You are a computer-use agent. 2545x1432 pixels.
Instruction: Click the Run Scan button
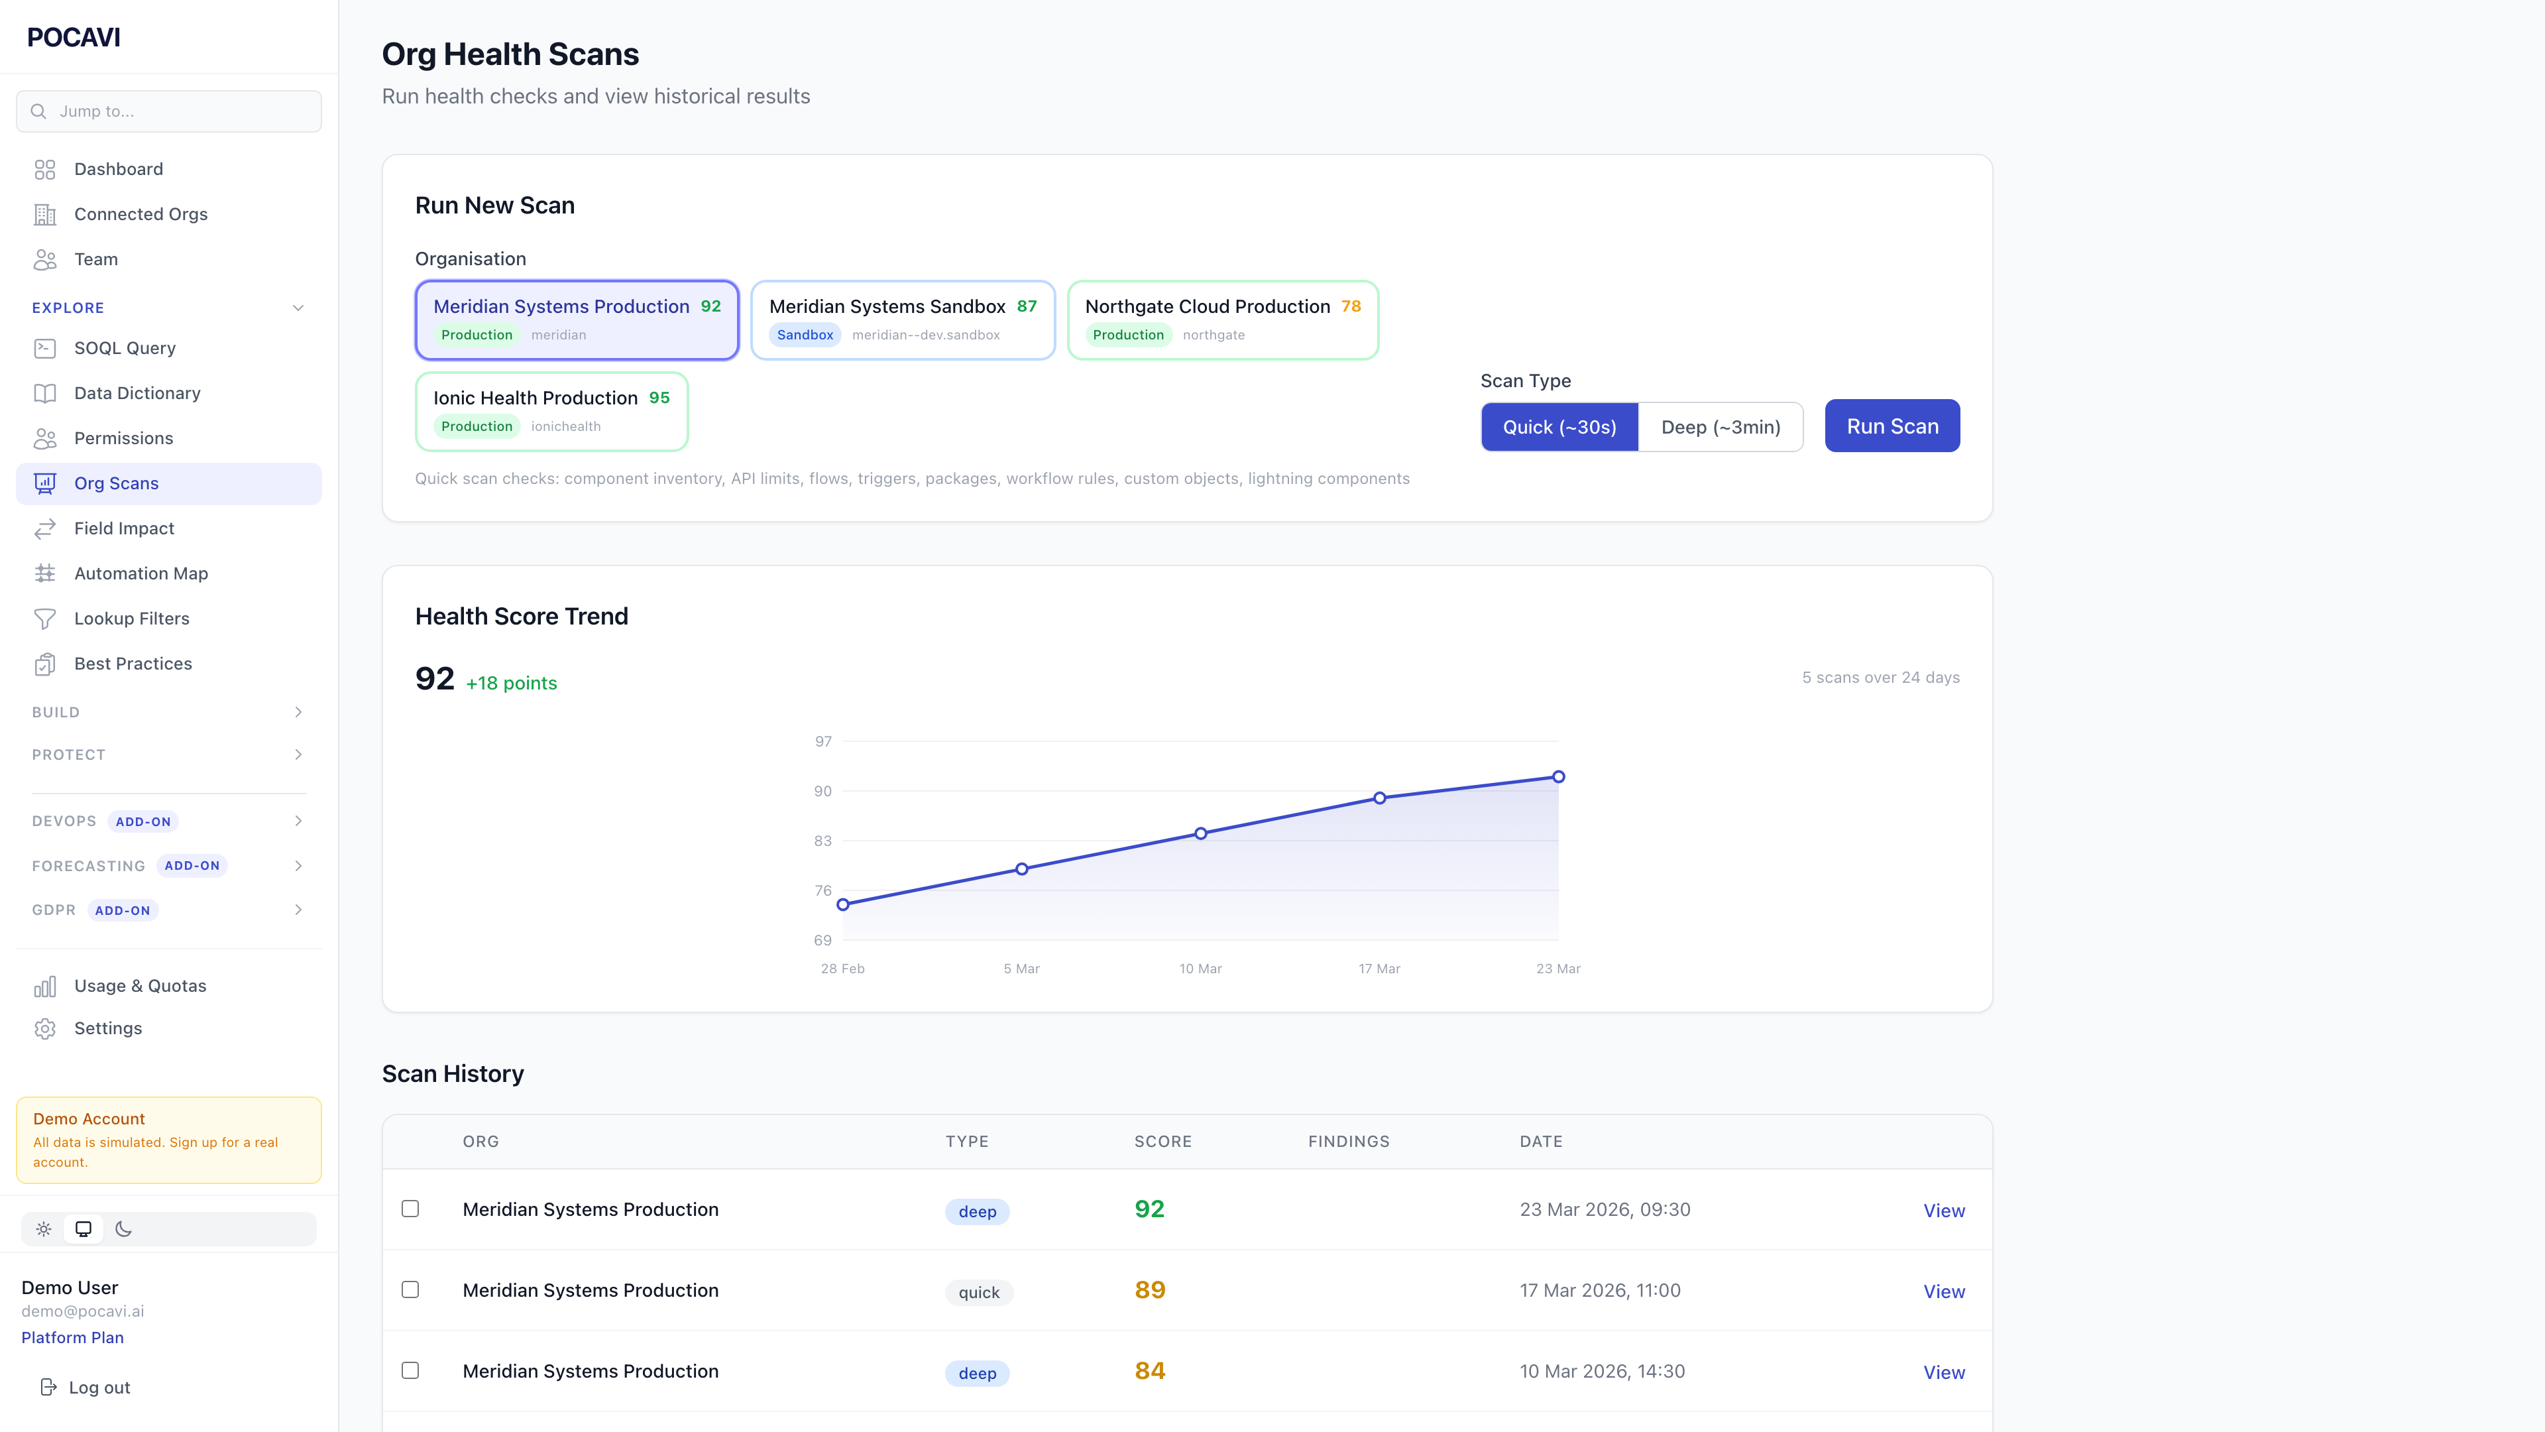click(1892, 426)
